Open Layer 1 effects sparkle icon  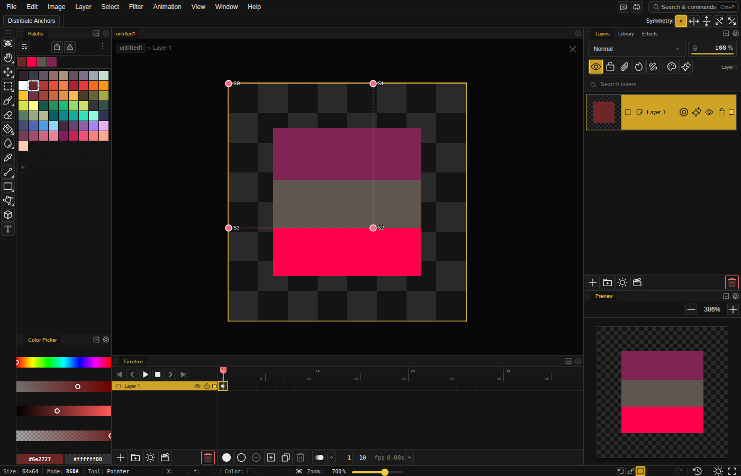point(697,112)
